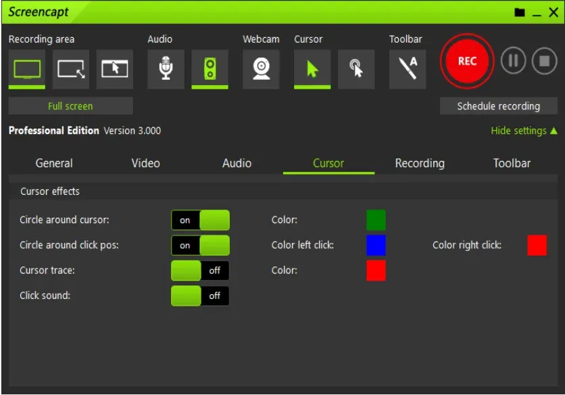The width and height of the screenshot is (565, 395).
Task: Change Color right click red swatch
Action: pyautogui.click(x=537, y=246)
